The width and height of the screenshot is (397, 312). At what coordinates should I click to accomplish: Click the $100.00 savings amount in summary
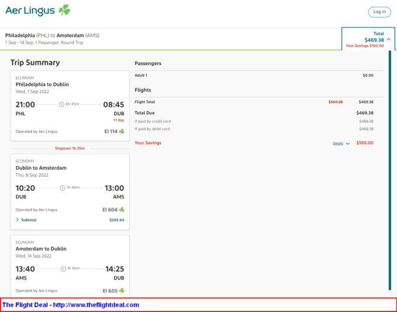pos(364,143)
